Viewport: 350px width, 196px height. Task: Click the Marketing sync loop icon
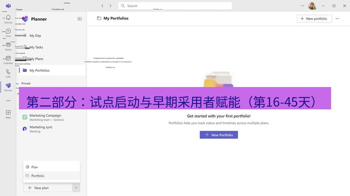point(25,129)
